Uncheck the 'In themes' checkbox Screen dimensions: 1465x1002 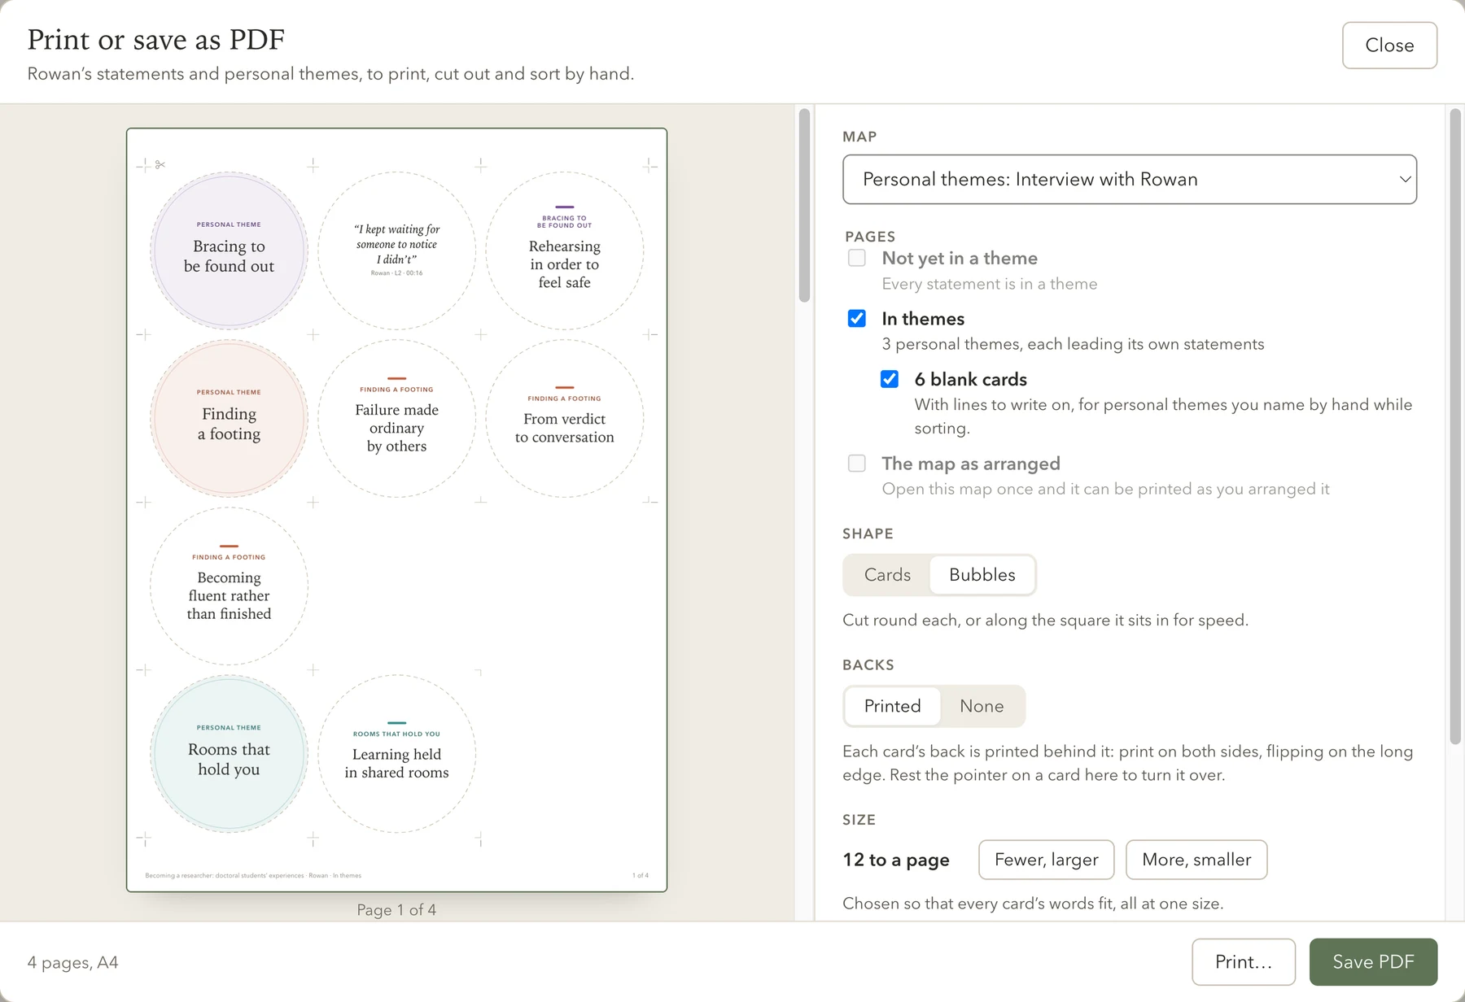(x=857, y=318)
